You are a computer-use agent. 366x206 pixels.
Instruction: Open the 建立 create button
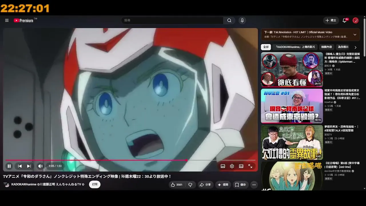coord(331,20)
